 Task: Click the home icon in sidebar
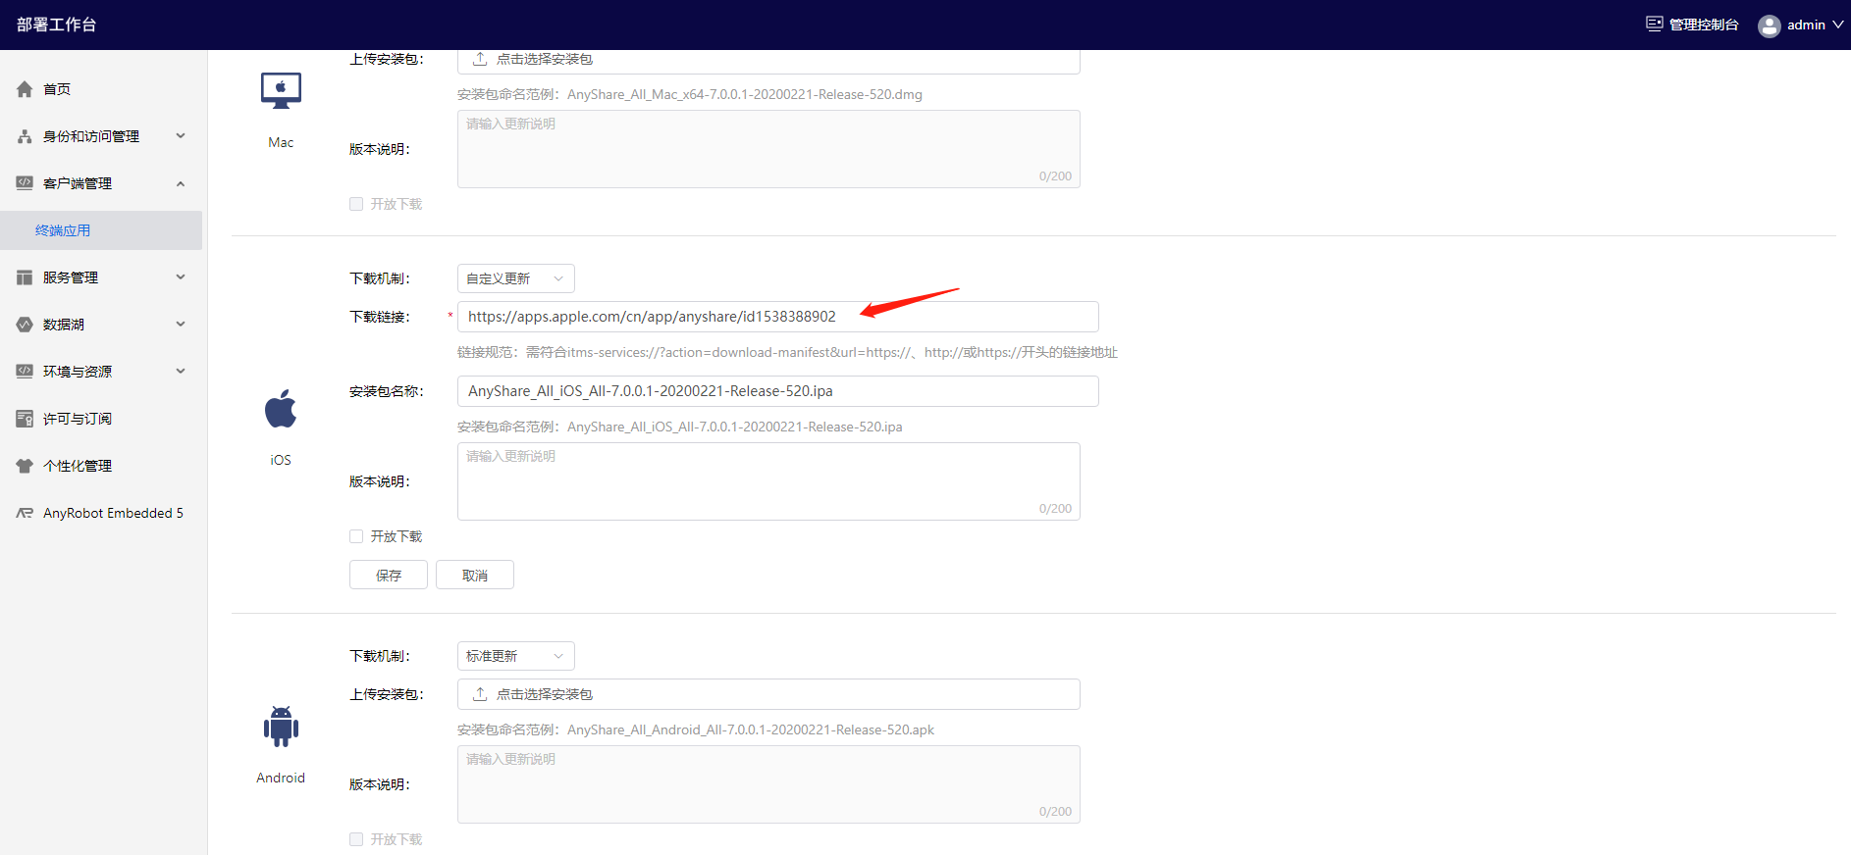tap(25, 89)
